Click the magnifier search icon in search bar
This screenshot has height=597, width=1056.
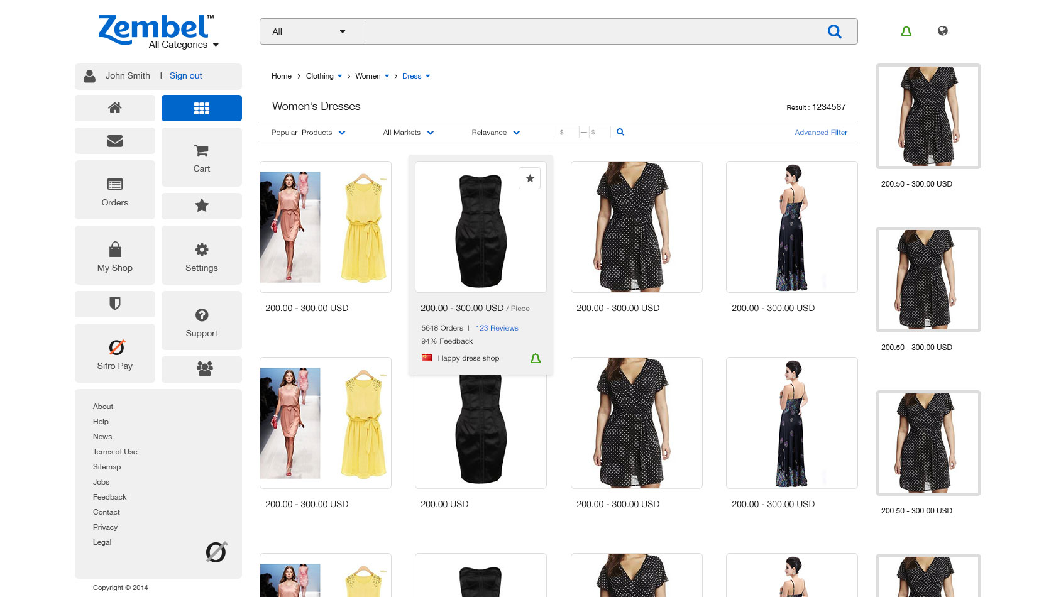[x=834, y=31]
